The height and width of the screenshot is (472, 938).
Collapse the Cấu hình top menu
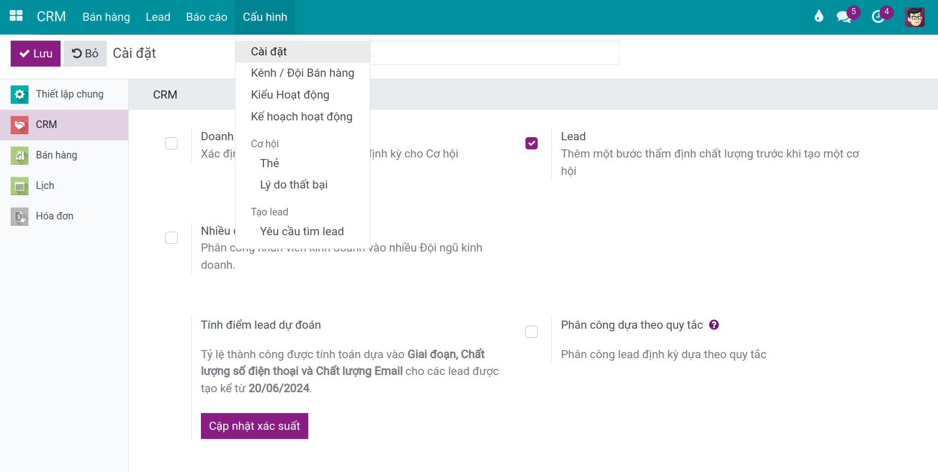(x=265, y=17)
